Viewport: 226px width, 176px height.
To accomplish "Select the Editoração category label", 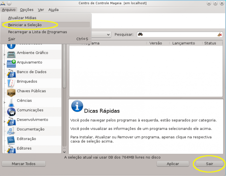I will pyautogui.click(x=26, y=139).
